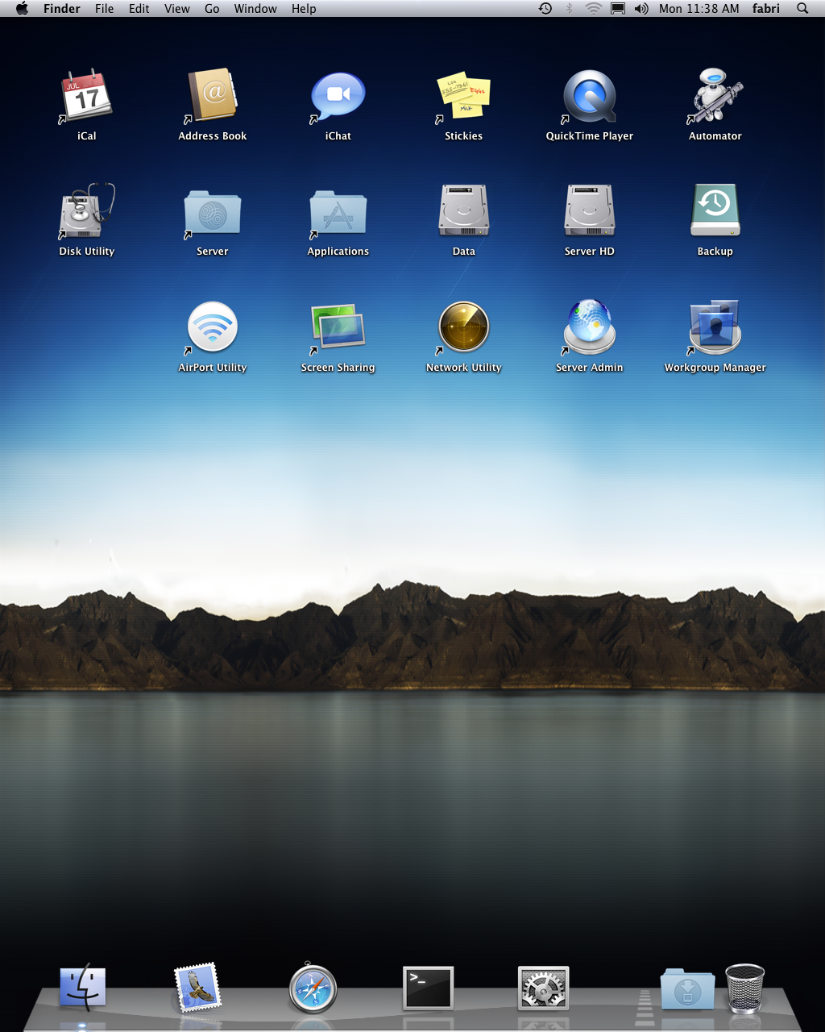Open Network Utility radar icon
Viewport: 825px width, 1032px height.
click(464, 327)
